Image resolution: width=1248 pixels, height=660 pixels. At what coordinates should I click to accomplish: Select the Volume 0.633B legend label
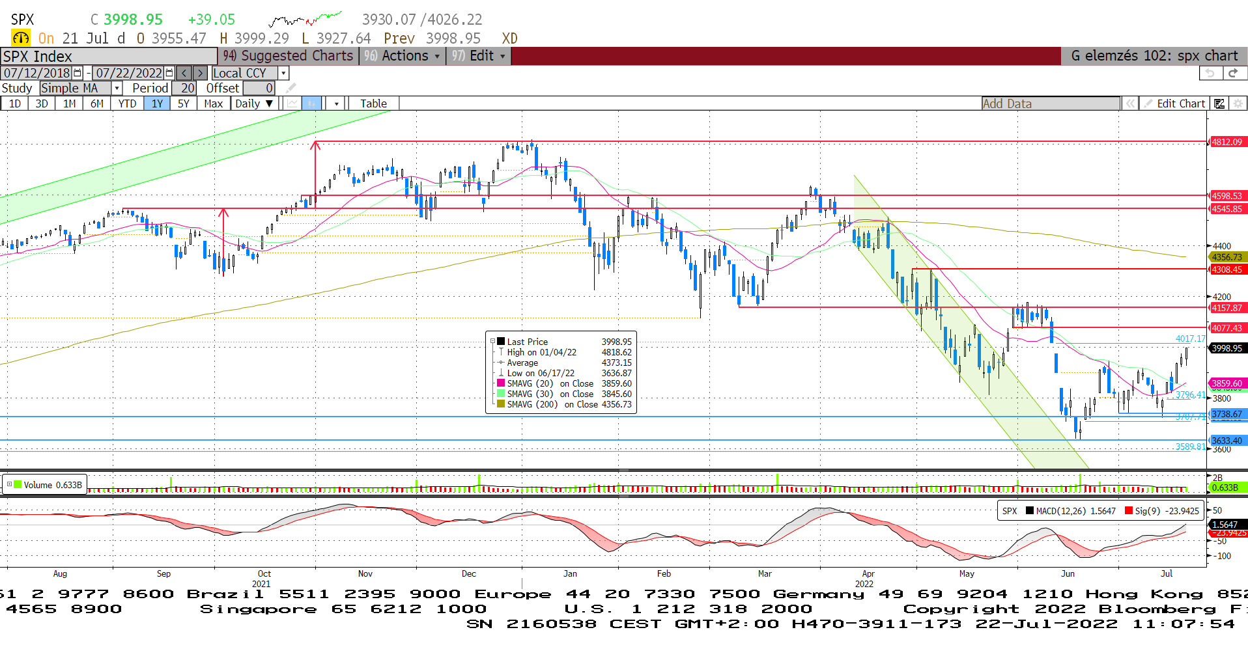coord(53,485)
